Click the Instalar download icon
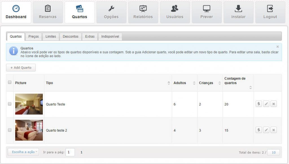Image resolution: width=289 pixels, height=164 pixels. (238, 9)
